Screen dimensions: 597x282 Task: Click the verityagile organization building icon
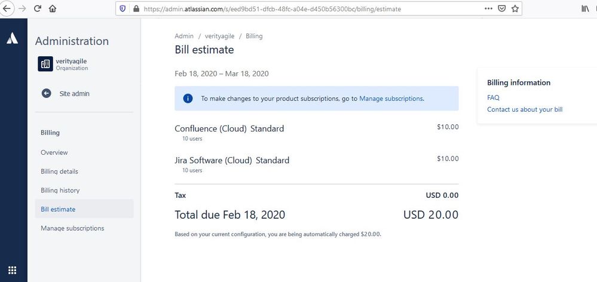coord(45,64)
